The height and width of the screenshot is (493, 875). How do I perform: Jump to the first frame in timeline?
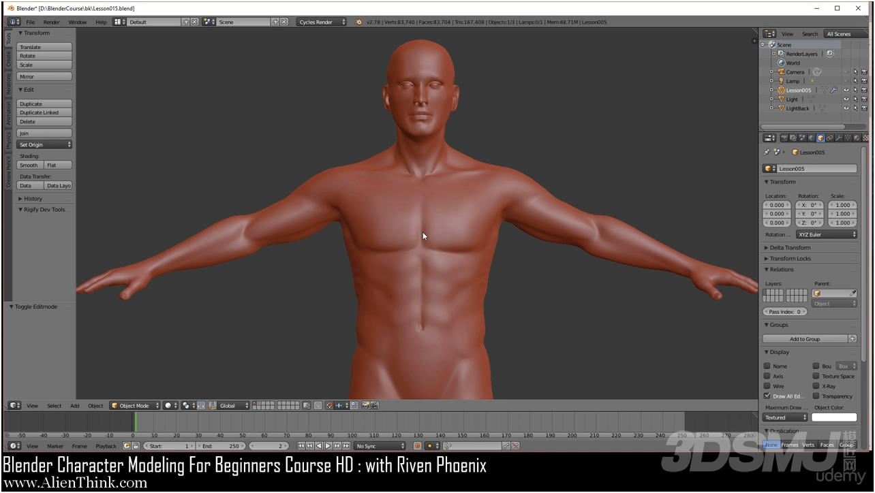(x=301, y=446)
